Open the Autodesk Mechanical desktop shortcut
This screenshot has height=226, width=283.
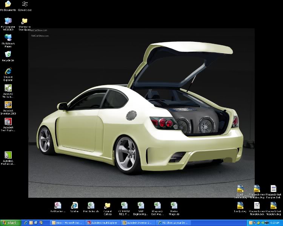point(8,158)
